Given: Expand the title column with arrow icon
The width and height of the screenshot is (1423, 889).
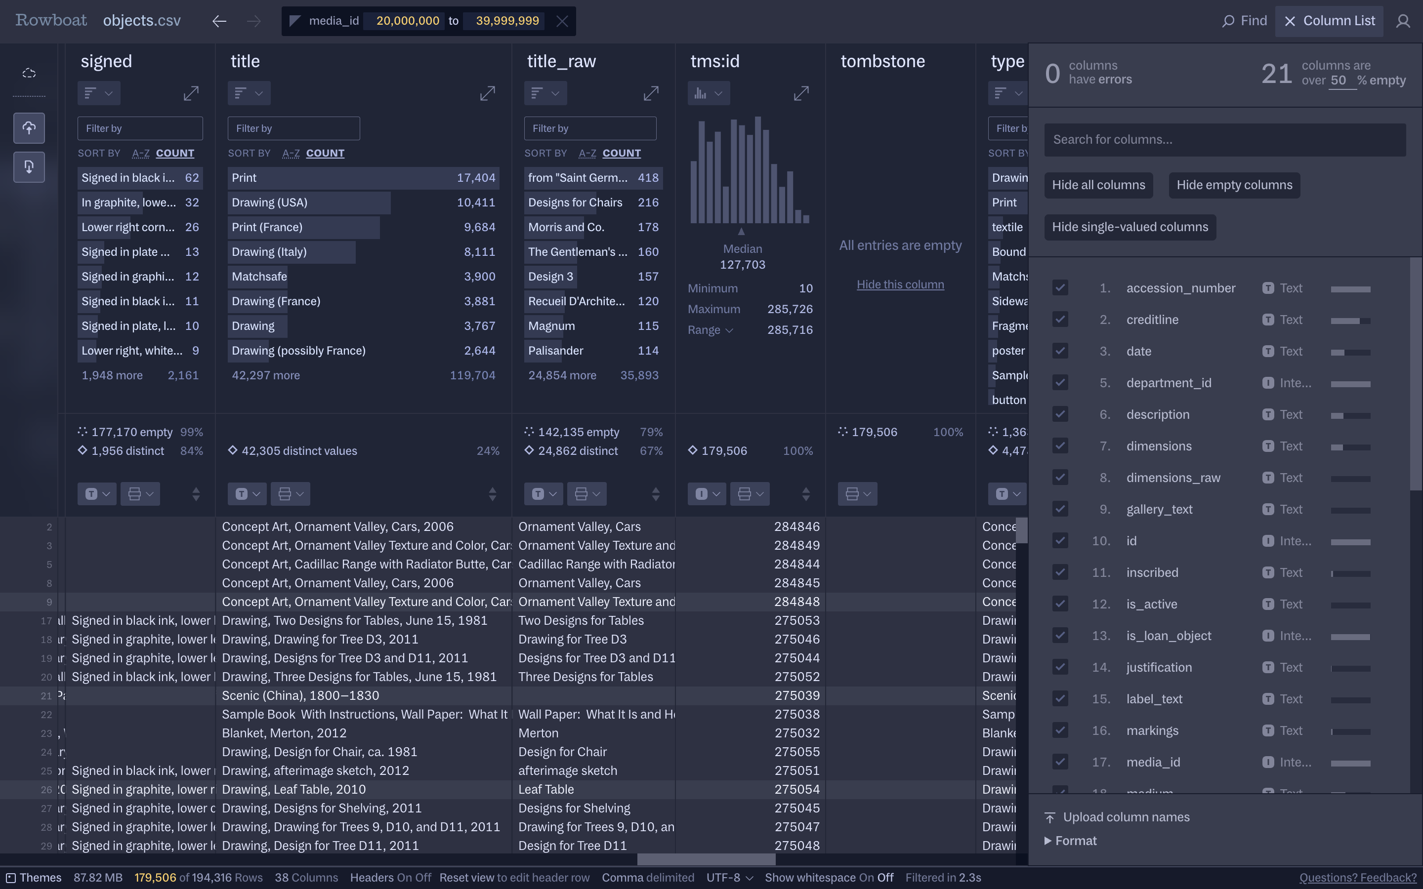Looking at the screenshot, I should point(487,93).
